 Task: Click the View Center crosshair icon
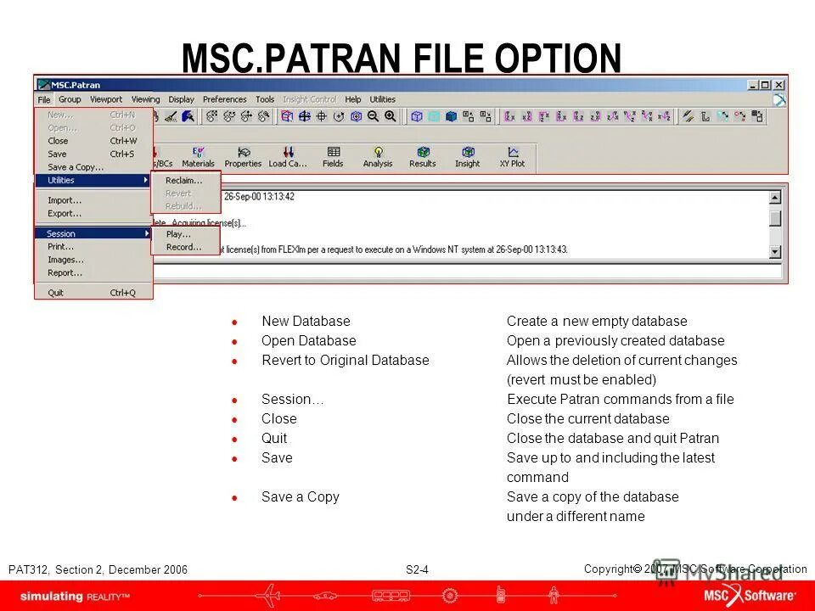point(321,116)
